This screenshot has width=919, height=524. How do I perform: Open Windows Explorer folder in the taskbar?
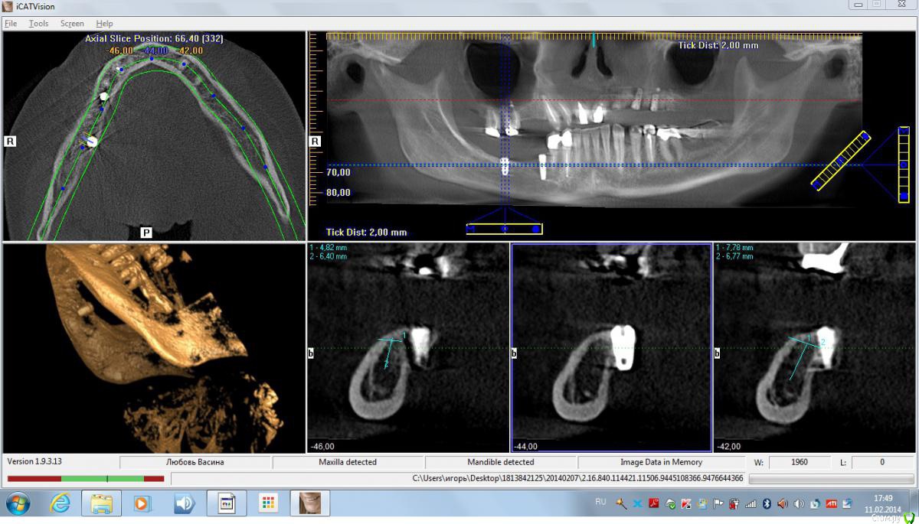(x=102, y=503)
